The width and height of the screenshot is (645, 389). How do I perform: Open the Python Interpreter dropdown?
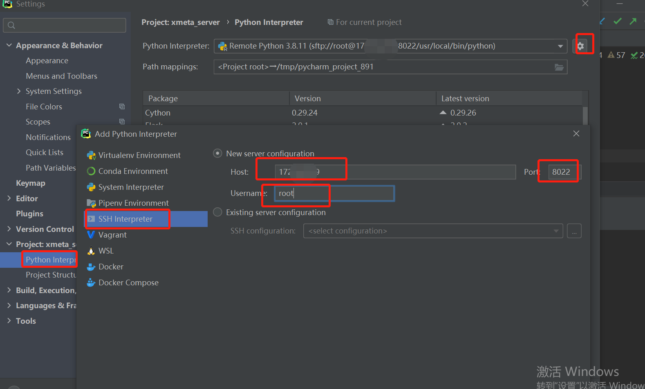[390, 46]
